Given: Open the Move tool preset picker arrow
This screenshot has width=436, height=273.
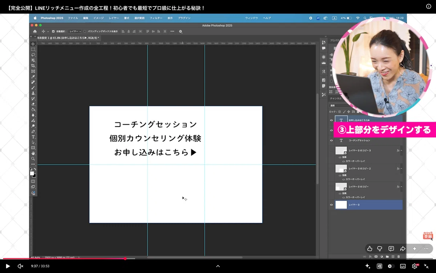Looking at the screenshot, I should 48,32.
